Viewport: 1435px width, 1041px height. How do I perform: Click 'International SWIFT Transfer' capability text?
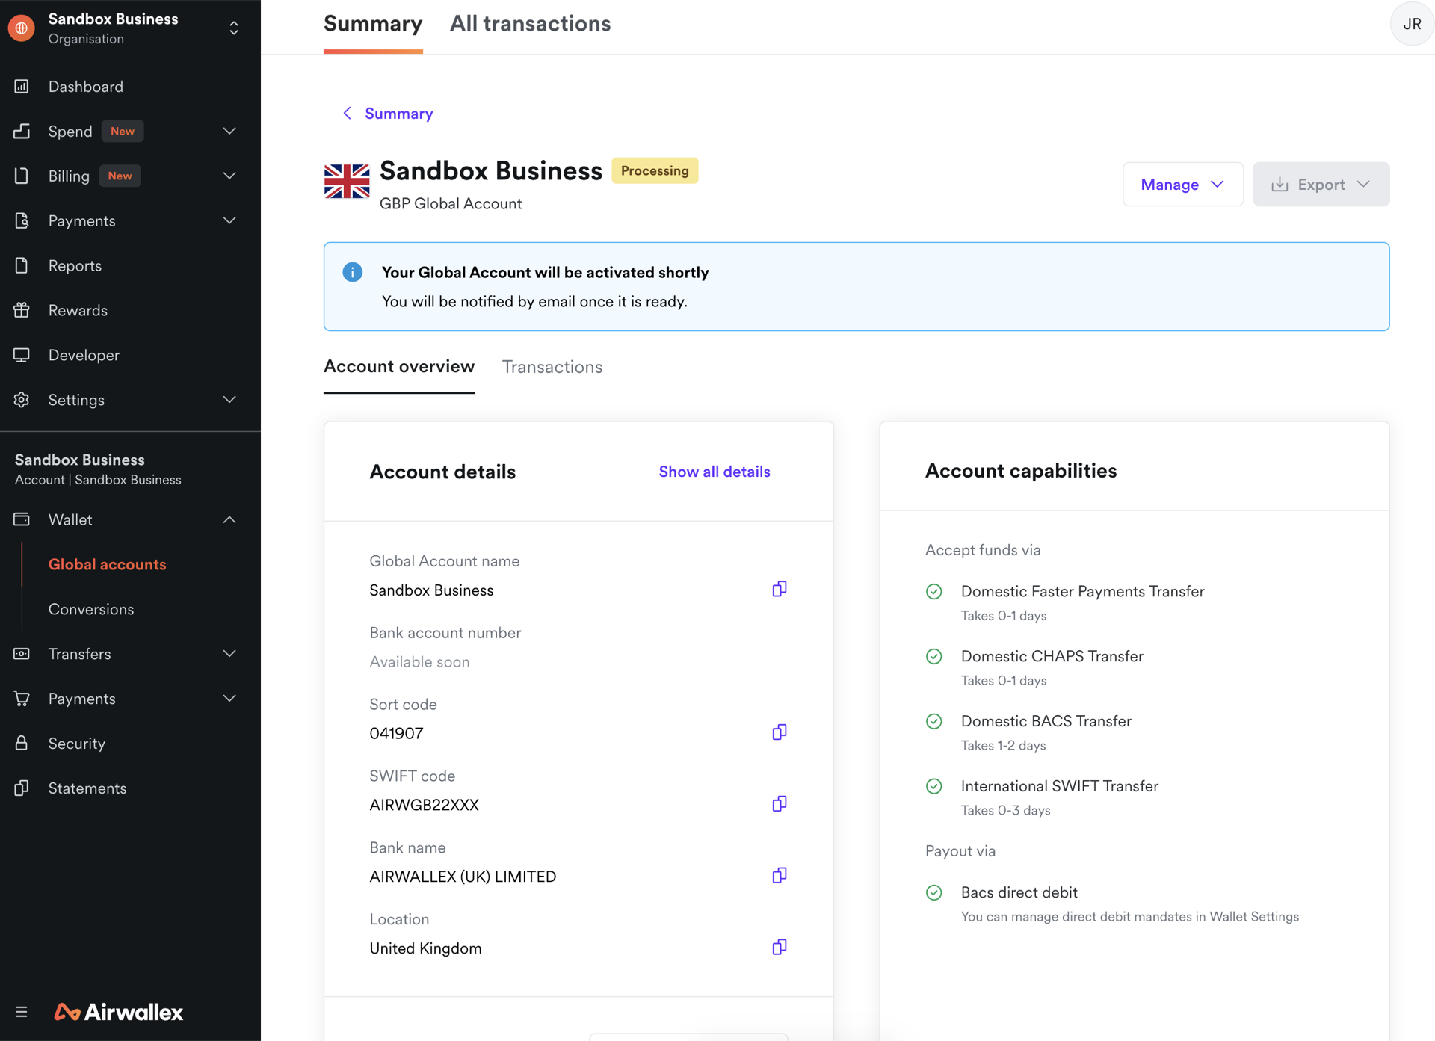point(1060,785)
